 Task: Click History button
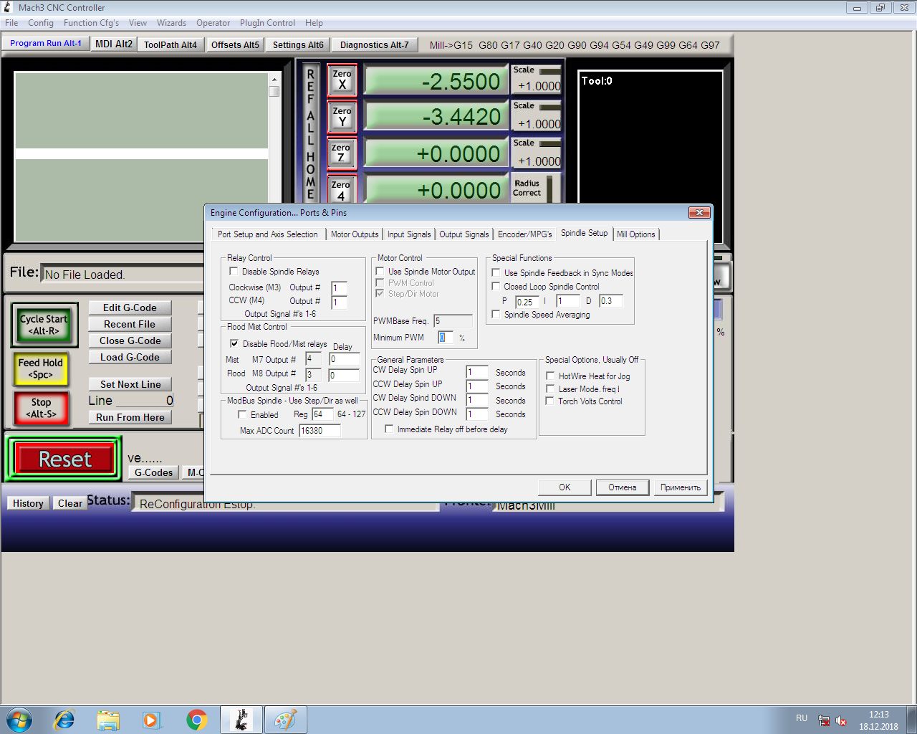(x=28, y=503)
